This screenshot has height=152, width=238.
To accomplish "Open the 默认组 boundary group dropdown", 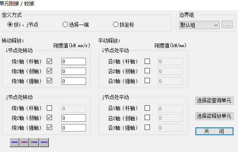I will coord(199,25).
